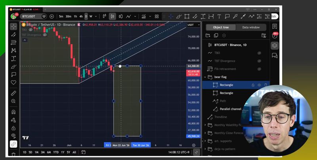Select the crosshair cursor tool in left sidebar

click(13, 26)
